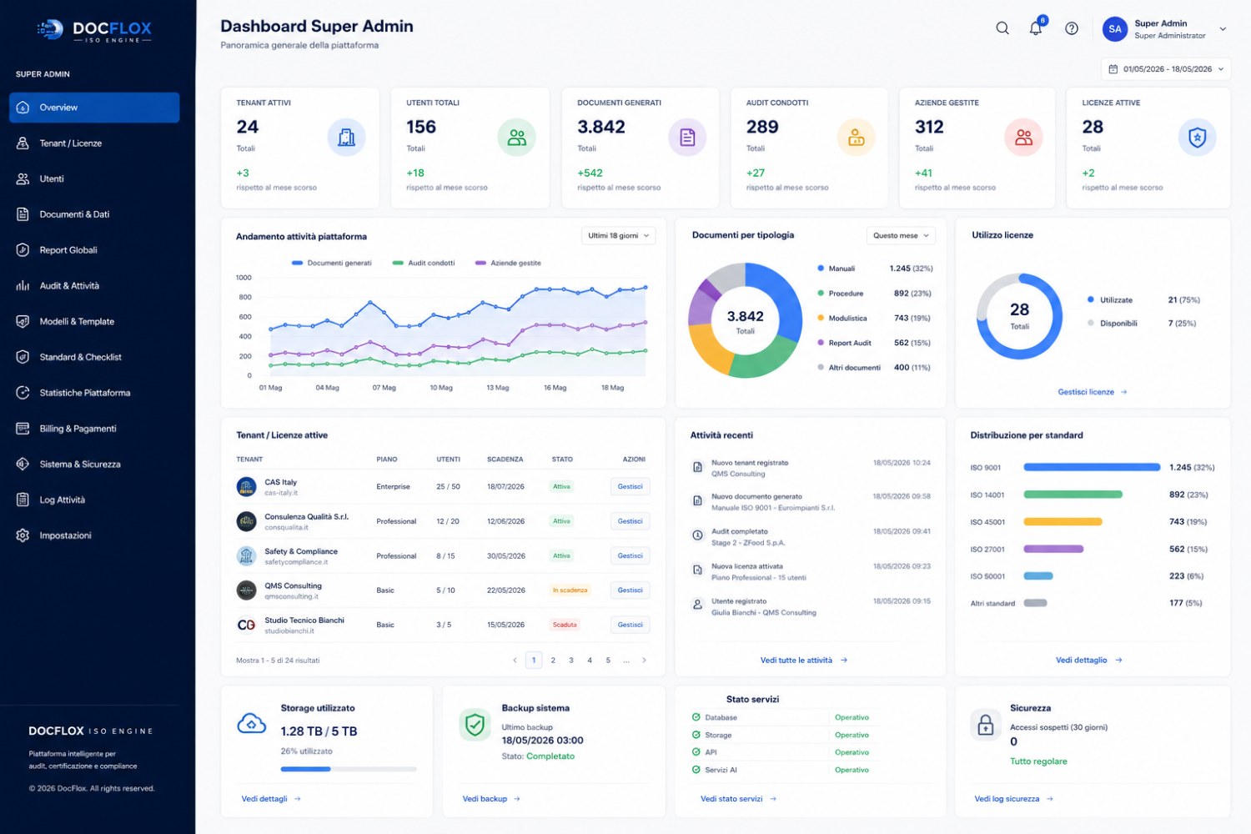Open the date range 01/05/2026 - 18/05/2026 dropdown
Screen dimensions: 1251x834
pyautogui.click(x=1165, y=69)
